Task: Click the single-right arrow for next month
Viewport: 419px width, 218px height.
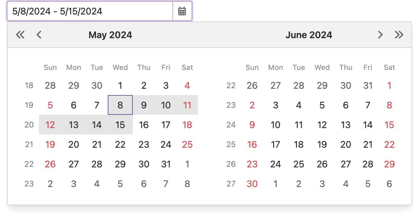Action: point(380,35)
